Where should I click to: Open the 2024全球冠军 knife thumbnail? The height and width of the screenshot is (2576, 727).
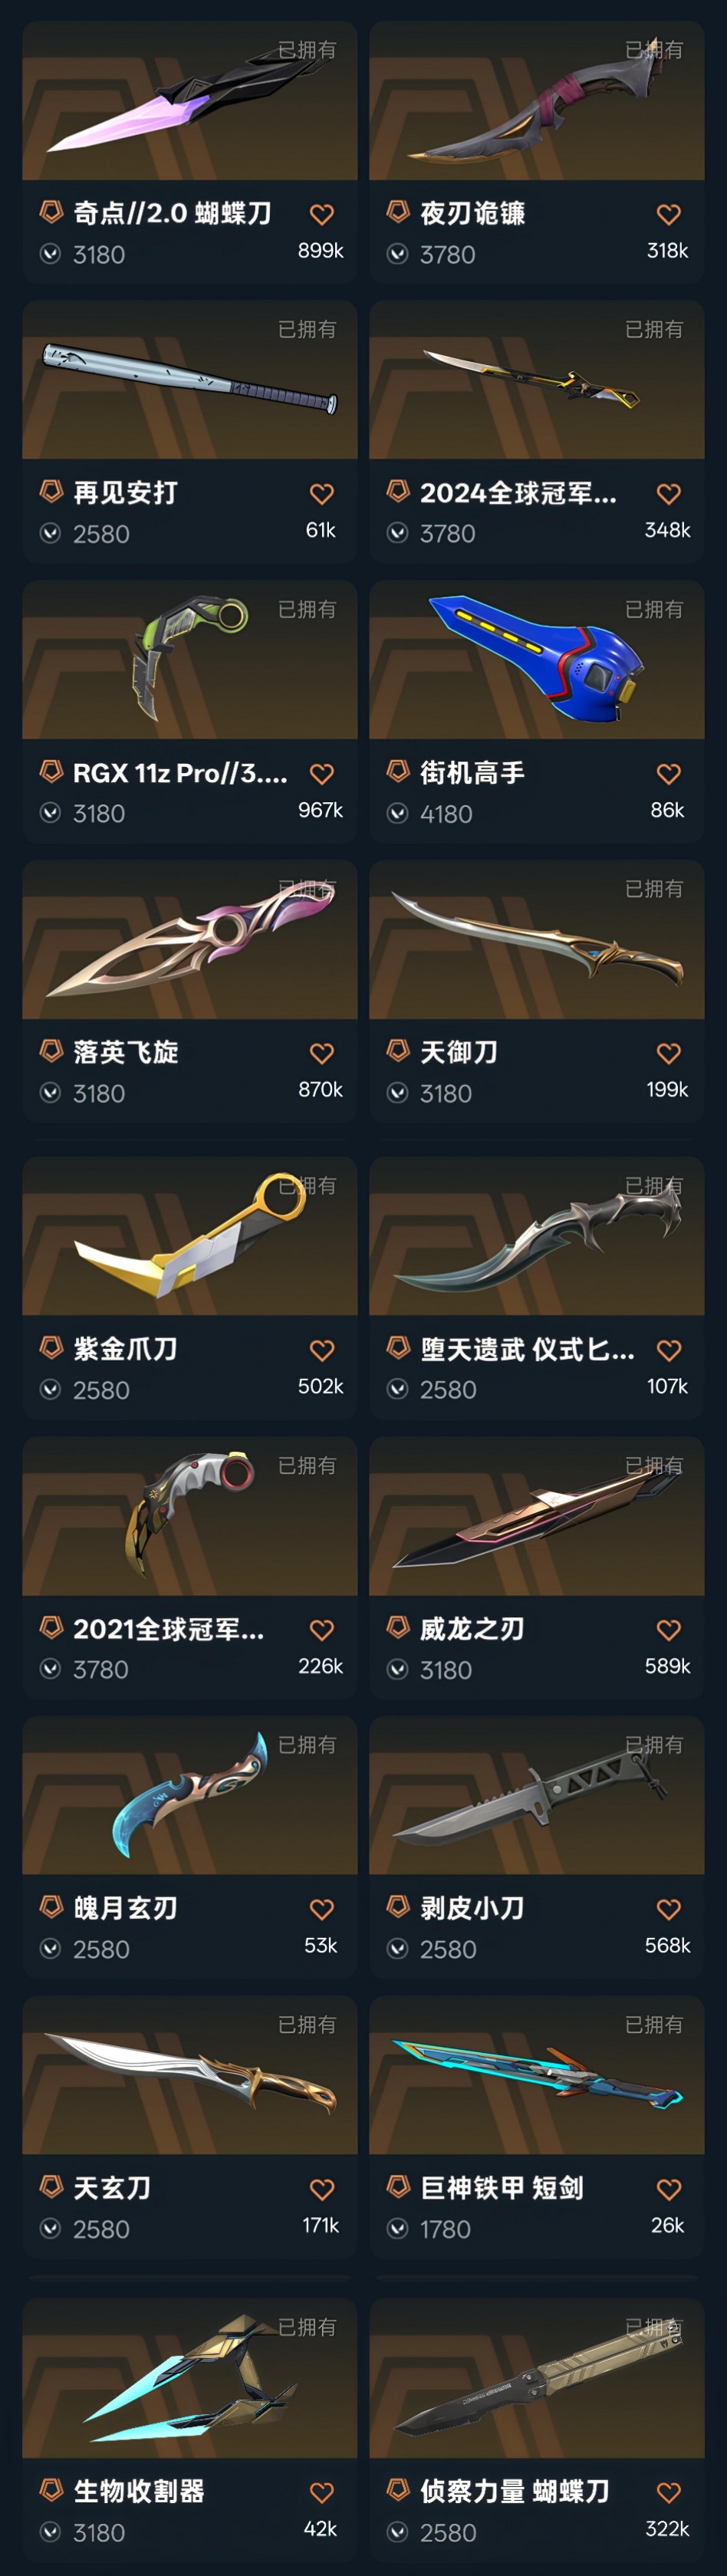click(537, 380)
